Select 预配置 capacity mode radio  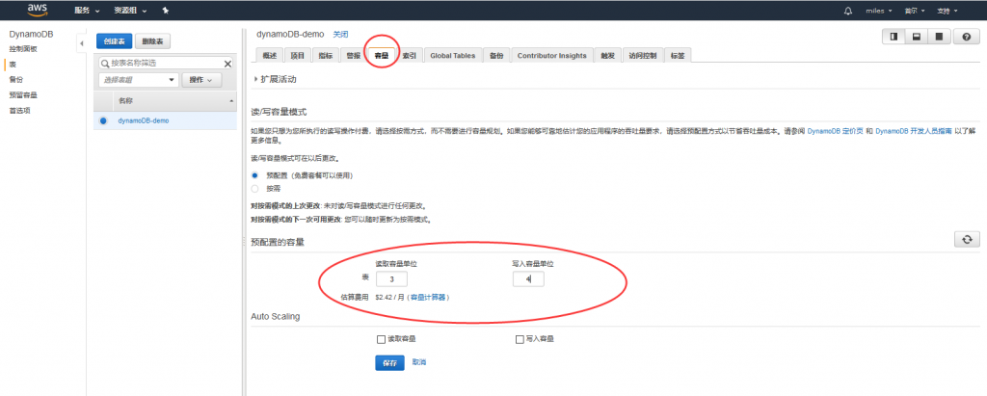pyautogui.click(x=254, y=175)
